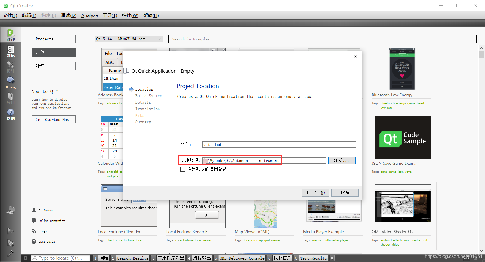This screenshot has width=485, height=262.
Task: Close the Qt Quick Application wizard dialog
Action: click(355, 57)
